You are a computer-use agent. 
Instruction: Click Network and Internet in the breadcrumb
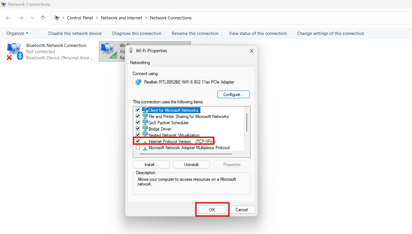[122, 18]
